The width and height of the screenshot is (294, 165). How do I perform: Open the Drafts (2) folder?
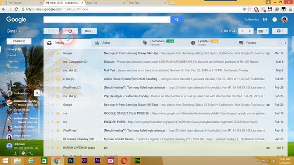click(12, 73)
